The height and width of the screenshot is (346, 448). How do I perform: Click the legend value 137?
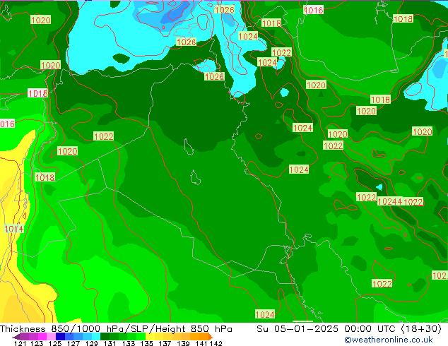point(165,343)
